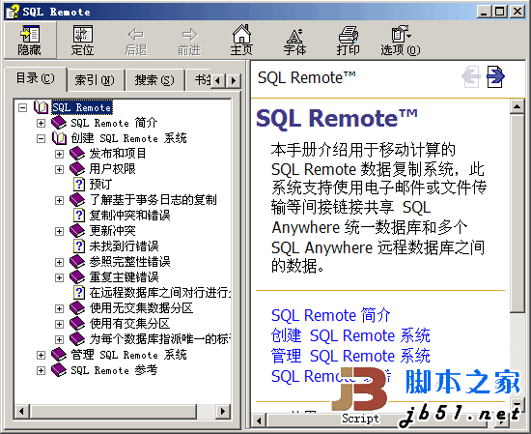Open the 选项 (Options) toolbar menu

(401, 40)
